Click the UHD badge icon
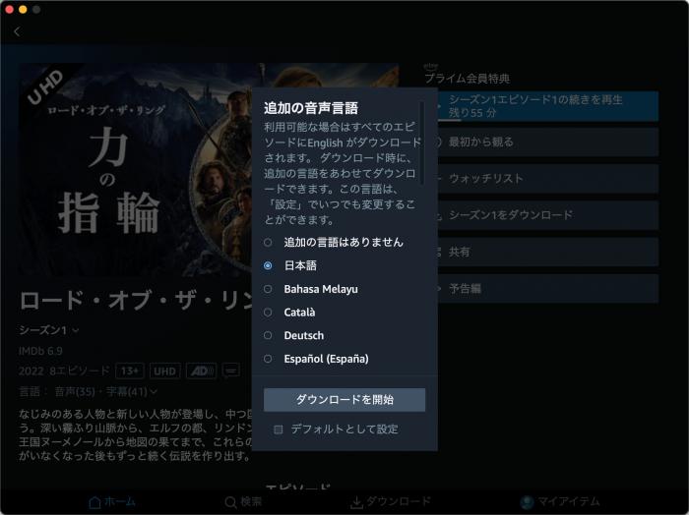The width and height of the screenshot is (689, 515). click(165, 371)
